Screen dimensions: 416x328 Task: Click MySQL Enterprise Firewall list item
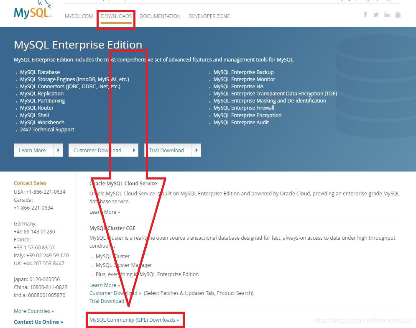(244, 108)
